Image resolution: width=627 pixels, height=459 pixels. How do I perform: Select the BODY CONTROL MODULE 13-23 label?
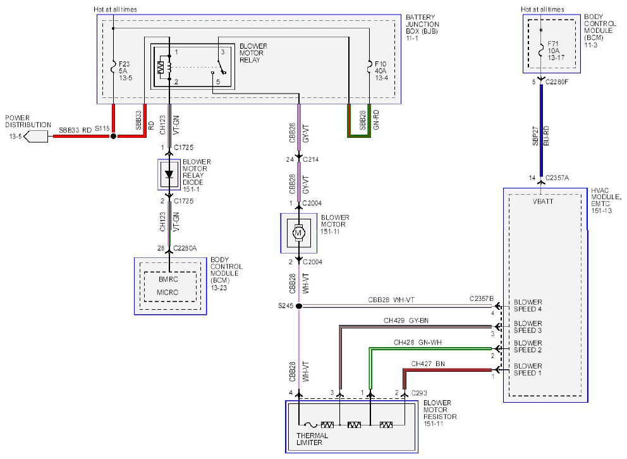click(226, 274)
